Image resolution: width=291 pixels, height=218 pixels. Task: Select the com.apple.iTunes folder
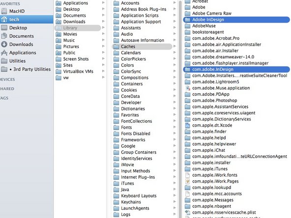pos(210,169)
